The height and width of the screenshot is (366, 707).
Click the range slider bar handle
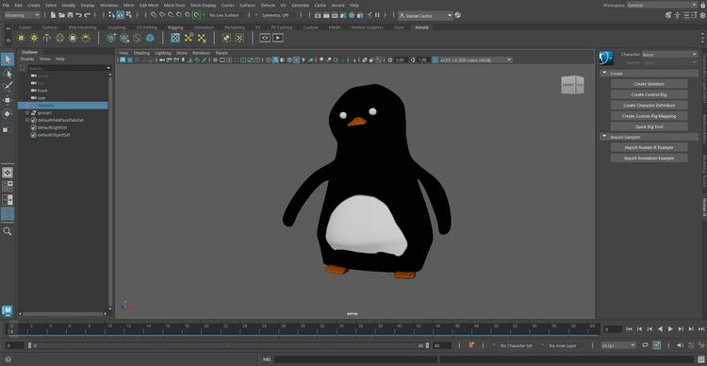(x=229, y=345)
